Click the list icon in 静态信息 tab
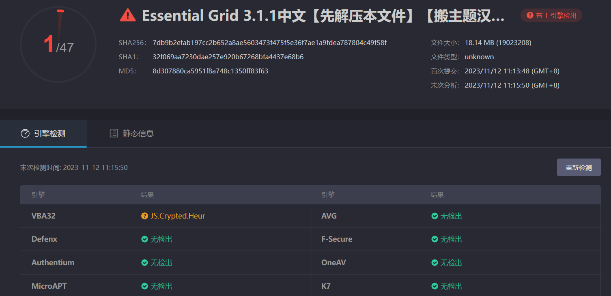The image size is (611, 296). click(114, 133)
